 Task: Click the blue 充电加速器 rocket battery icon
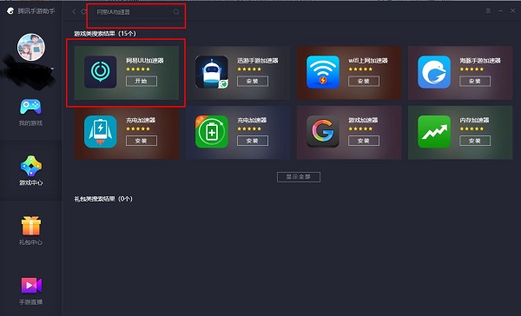(101, 132)
